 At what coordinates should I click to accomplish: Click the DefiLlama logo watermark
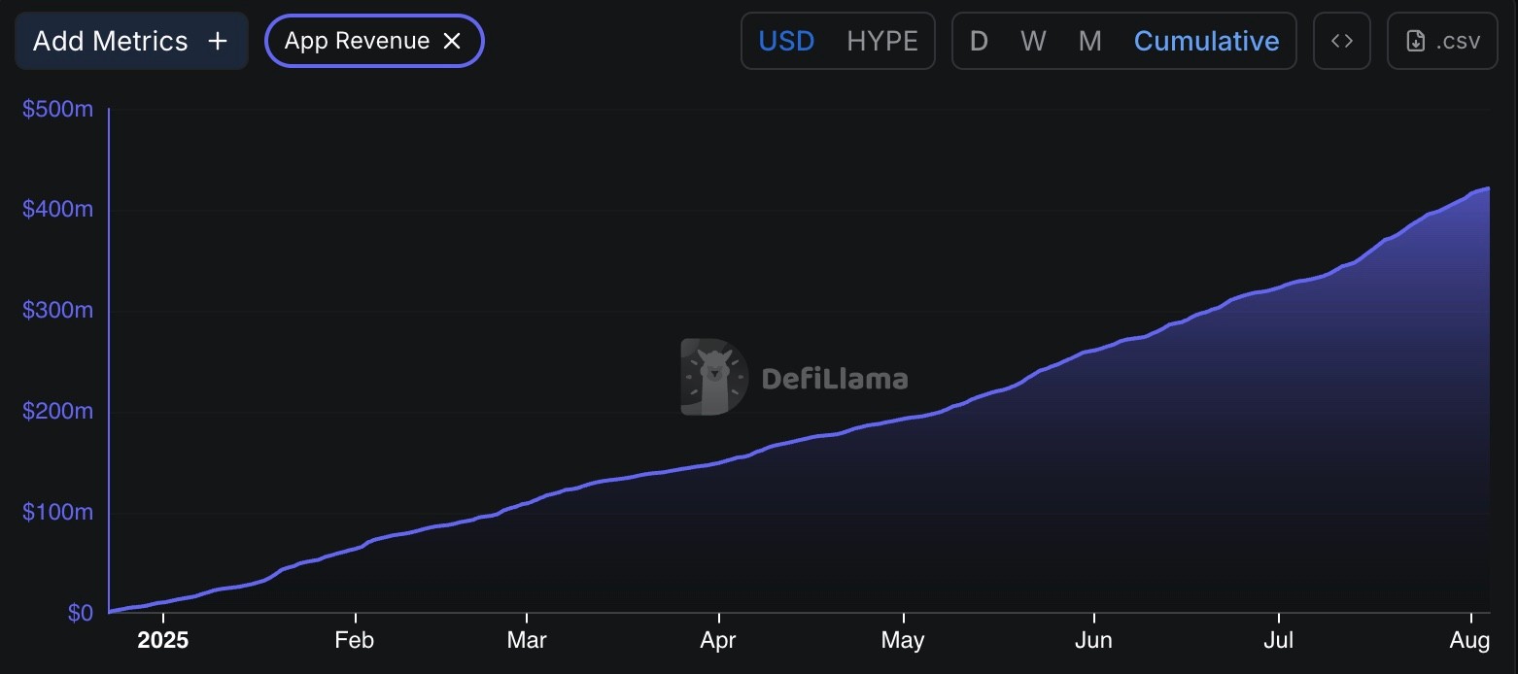[714, 377]
